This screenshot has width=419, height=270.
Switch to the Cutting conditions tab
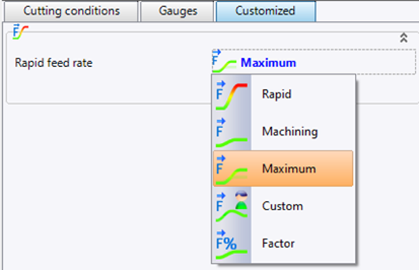[x=71, y=11]
